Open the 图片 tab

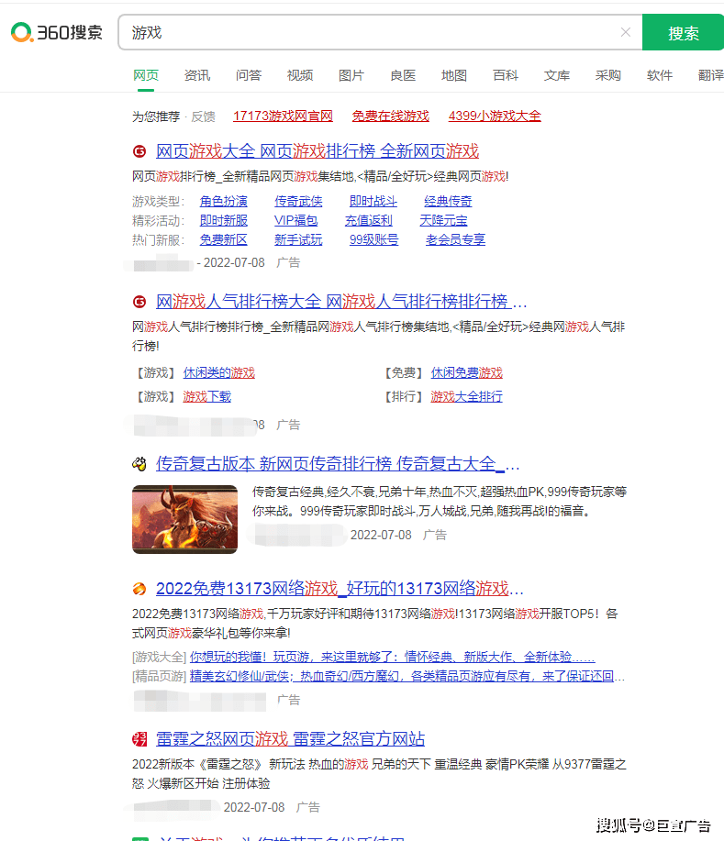351,75
